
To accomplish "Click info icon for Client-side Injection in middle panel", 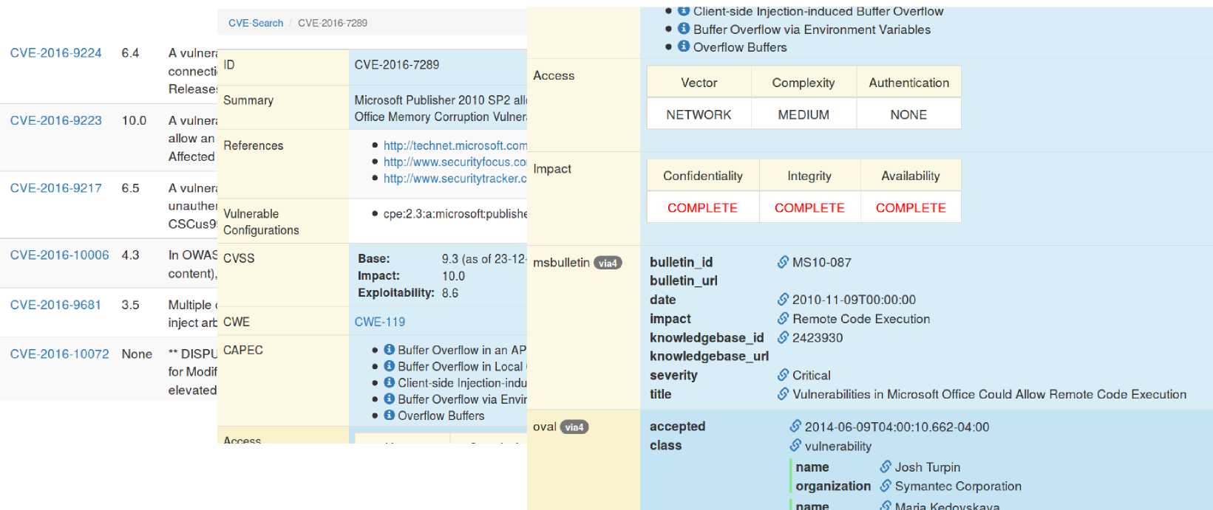I will [x=390, y=382].
